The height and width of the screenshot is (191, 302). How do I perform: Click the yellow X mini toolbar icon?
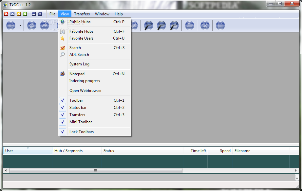19,14
